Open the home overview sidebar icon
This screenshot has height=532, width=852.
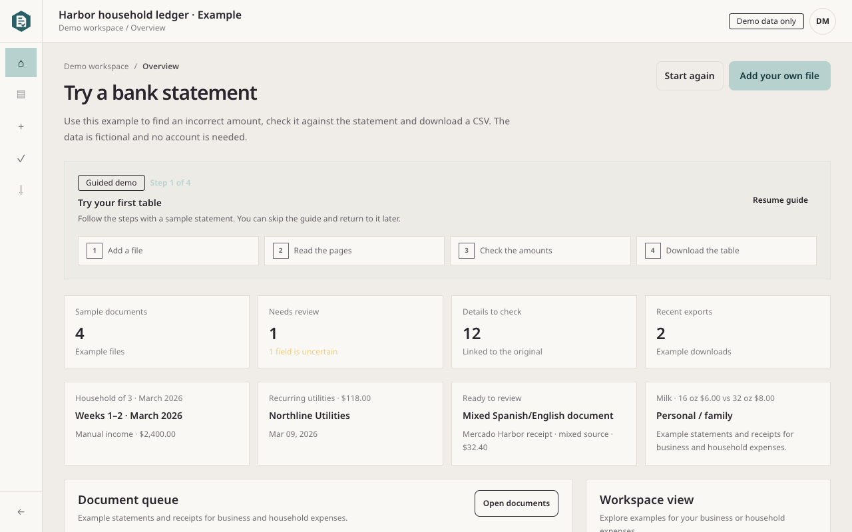(21, 63)
